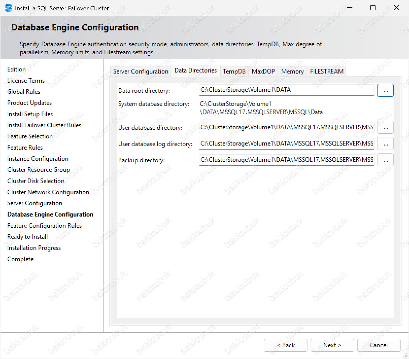Maximize the installer window
This screenshot has height=359, width=409.
coord(373,8)
